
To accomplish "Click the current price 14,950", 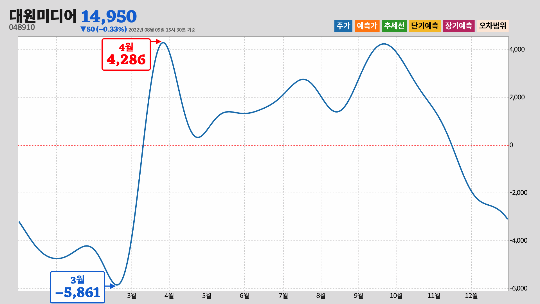I will tap(109, 16).
